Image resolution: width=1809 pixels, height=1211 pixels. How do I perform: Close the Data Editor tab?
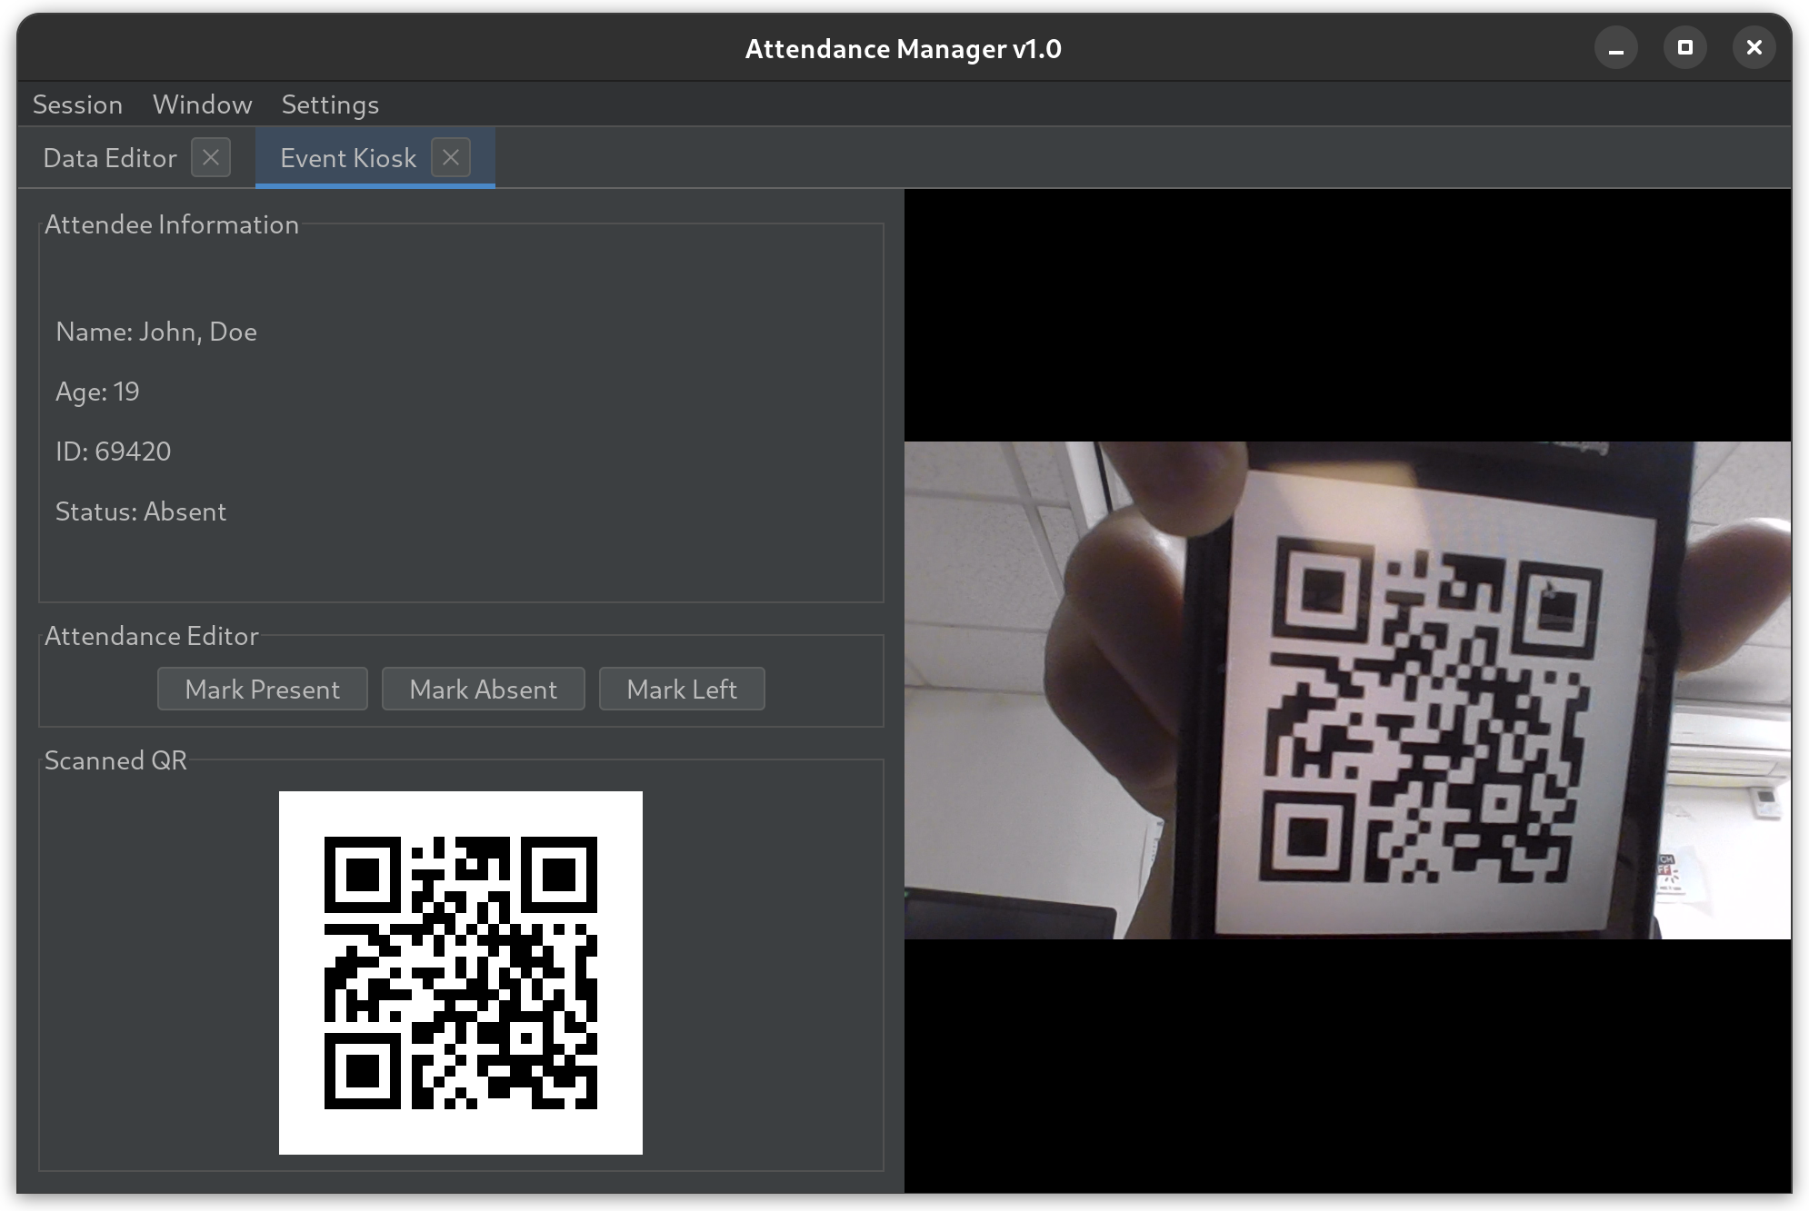coord(211,157)
